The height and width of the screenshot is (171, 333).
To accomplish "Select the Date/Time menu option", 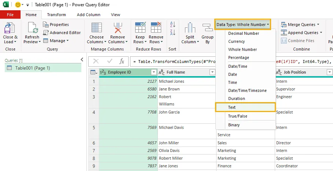I will [238, 66].
